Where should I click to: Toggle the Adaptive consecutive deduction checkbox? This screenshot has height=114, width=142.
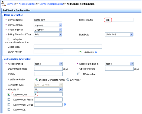(9, 39)
